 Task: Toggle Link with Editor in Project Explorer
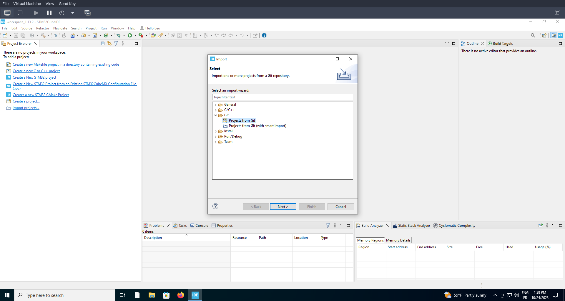(109, 44)
